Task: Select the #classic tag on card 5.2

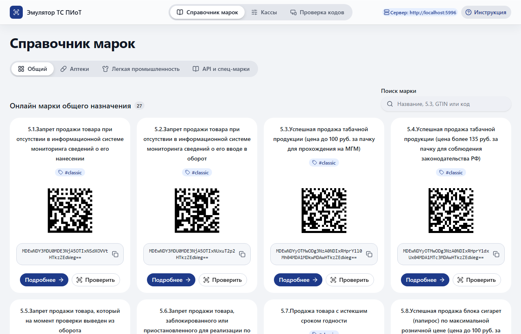Action: [x=197, y=172]
